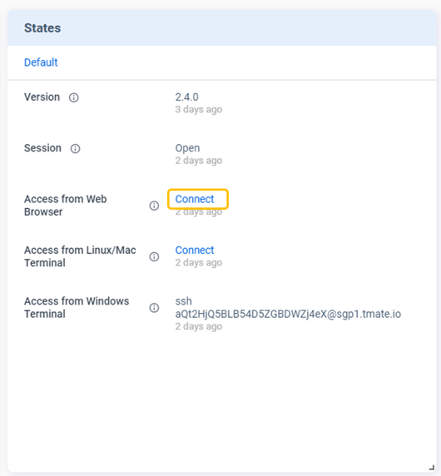This screenshot has height=476, width=441.
Task: Click the States panel header
Action: [222, 28]
